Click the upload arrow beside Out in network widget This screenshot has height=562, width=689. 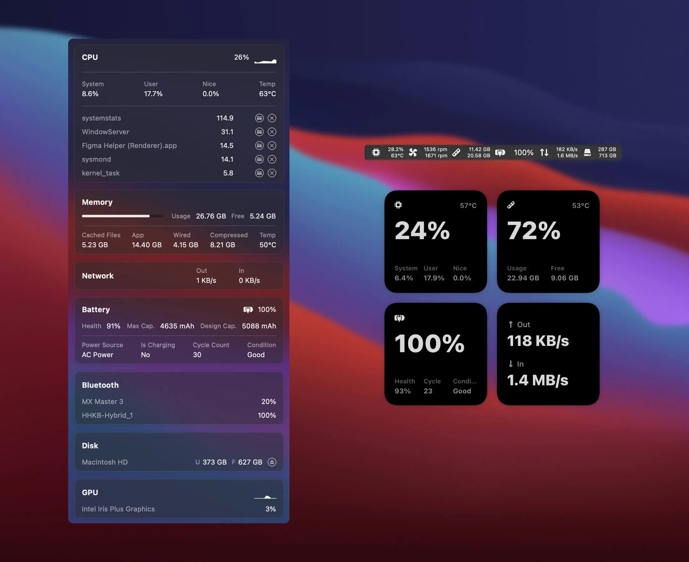pyautogui.click(x=511, y=324)
